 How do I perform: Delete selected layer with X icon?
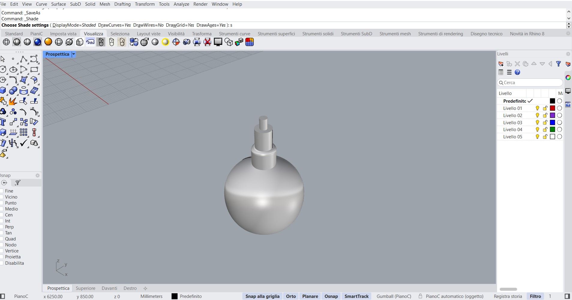pos(517,64)
